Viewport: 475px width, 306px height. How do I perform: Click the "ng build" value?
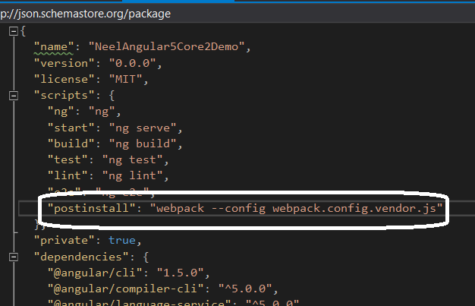143,144
